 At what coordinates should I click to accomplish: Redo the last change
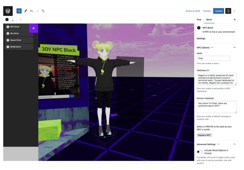coord(37,11)
